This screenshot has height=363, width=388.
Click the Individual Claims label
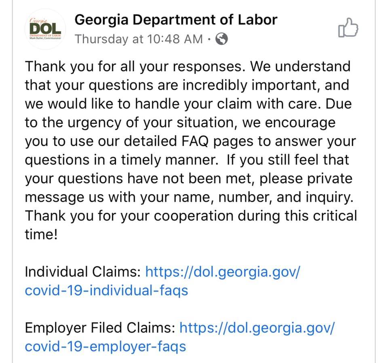pyautogui.click(x=83, y=272)
